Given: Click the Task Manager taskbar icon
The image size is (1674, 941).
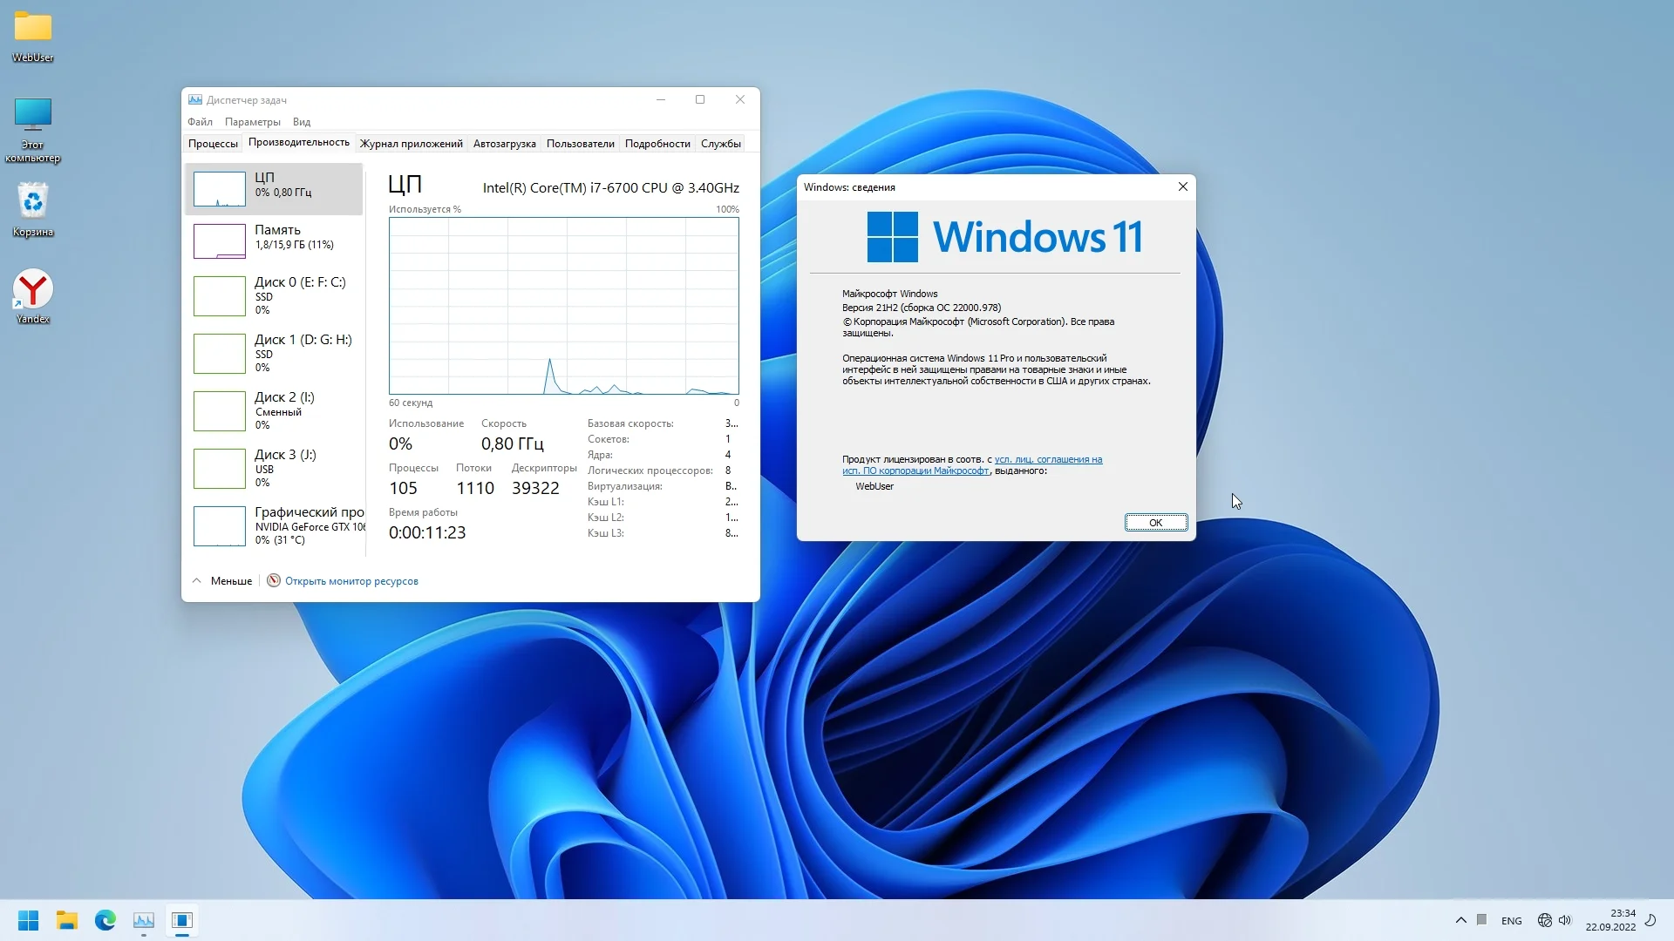Looking at the screenshot, I should click(x=143, y=920).
